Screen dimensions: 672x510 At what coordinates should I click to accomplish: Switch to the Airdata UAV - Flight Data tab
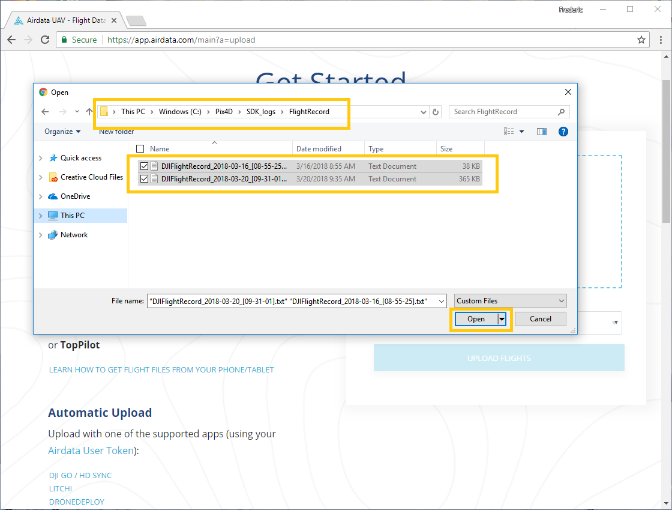click(66, 20)
